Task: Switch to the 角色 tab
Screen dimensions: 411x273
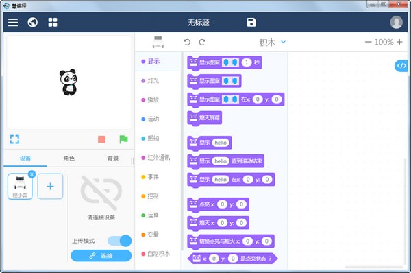Action: tap(69, 158)
